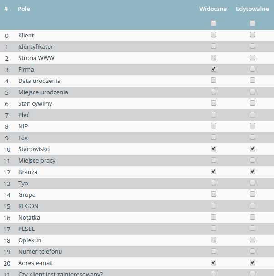
Task: Tick Edytowalne for the NIP field
Action: [x=253, y=126]
